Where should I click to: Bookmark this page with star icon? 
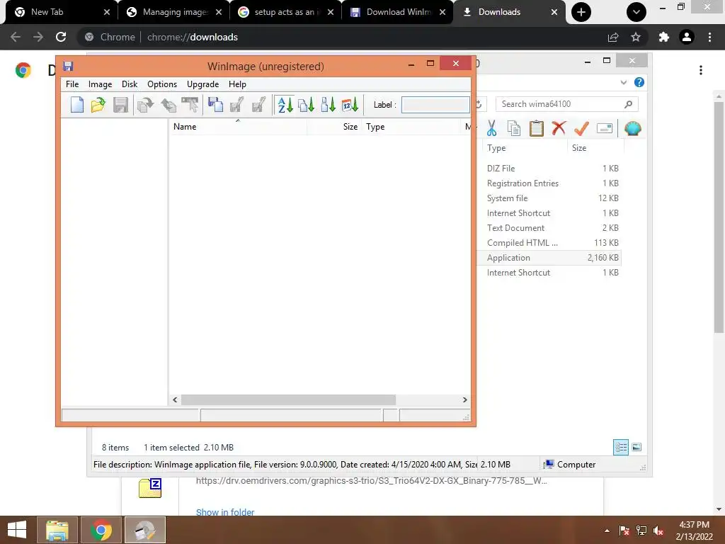636,37
